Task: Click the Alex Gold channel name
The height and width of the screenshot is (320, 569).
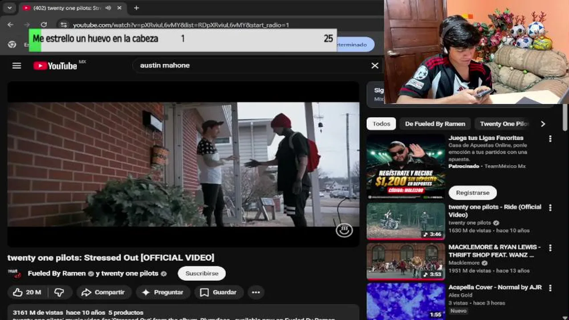Action: point(460,295)
